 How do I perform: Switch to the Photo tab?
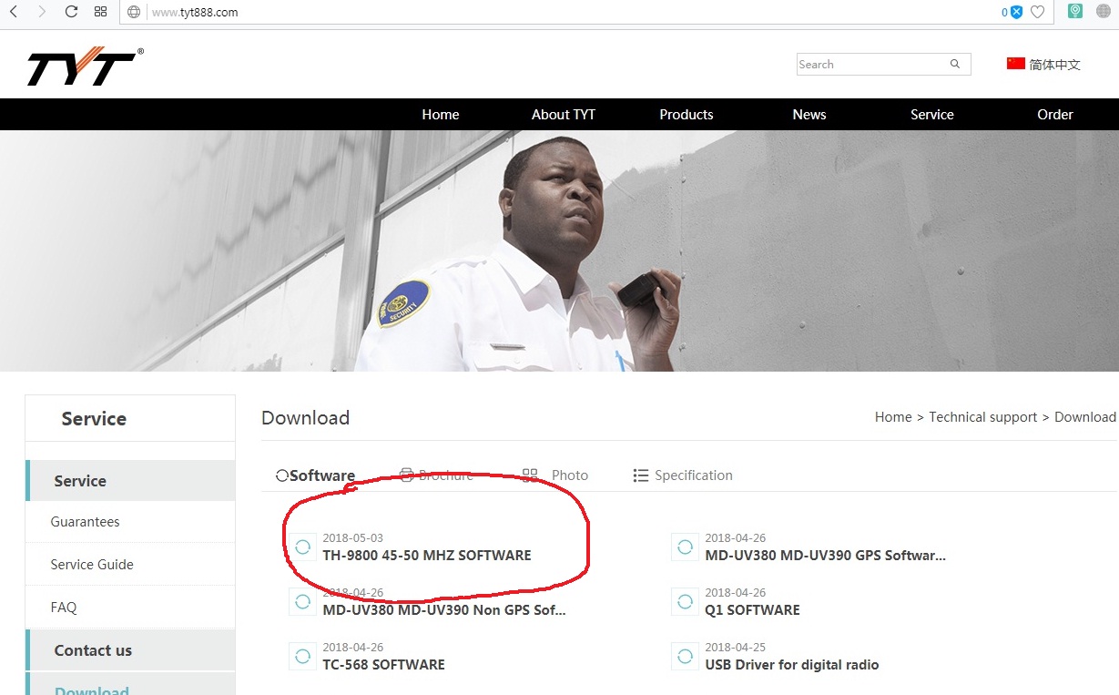coord(570,475)
